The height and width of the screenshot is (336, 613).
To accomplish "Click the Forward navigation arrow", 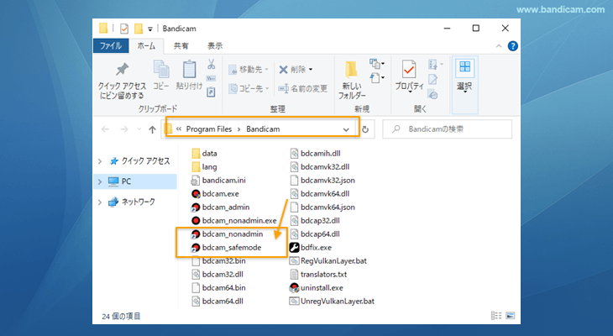I will pyautogui.click(x=124, y=129).
